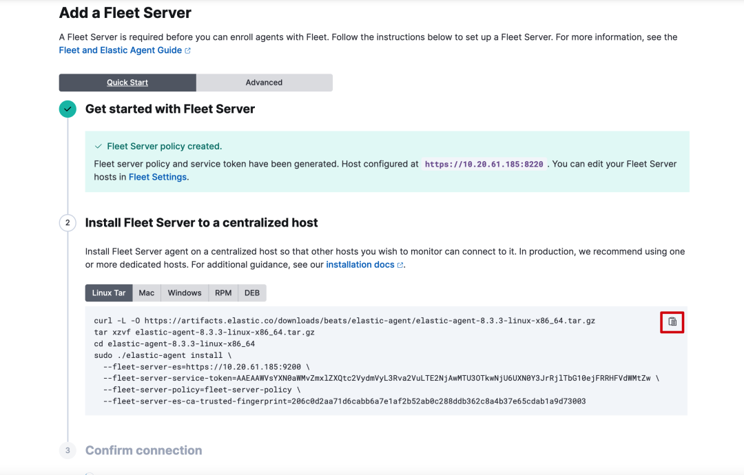Open the Fleet Settings link

pyautogui.click(x=158, y=177)
